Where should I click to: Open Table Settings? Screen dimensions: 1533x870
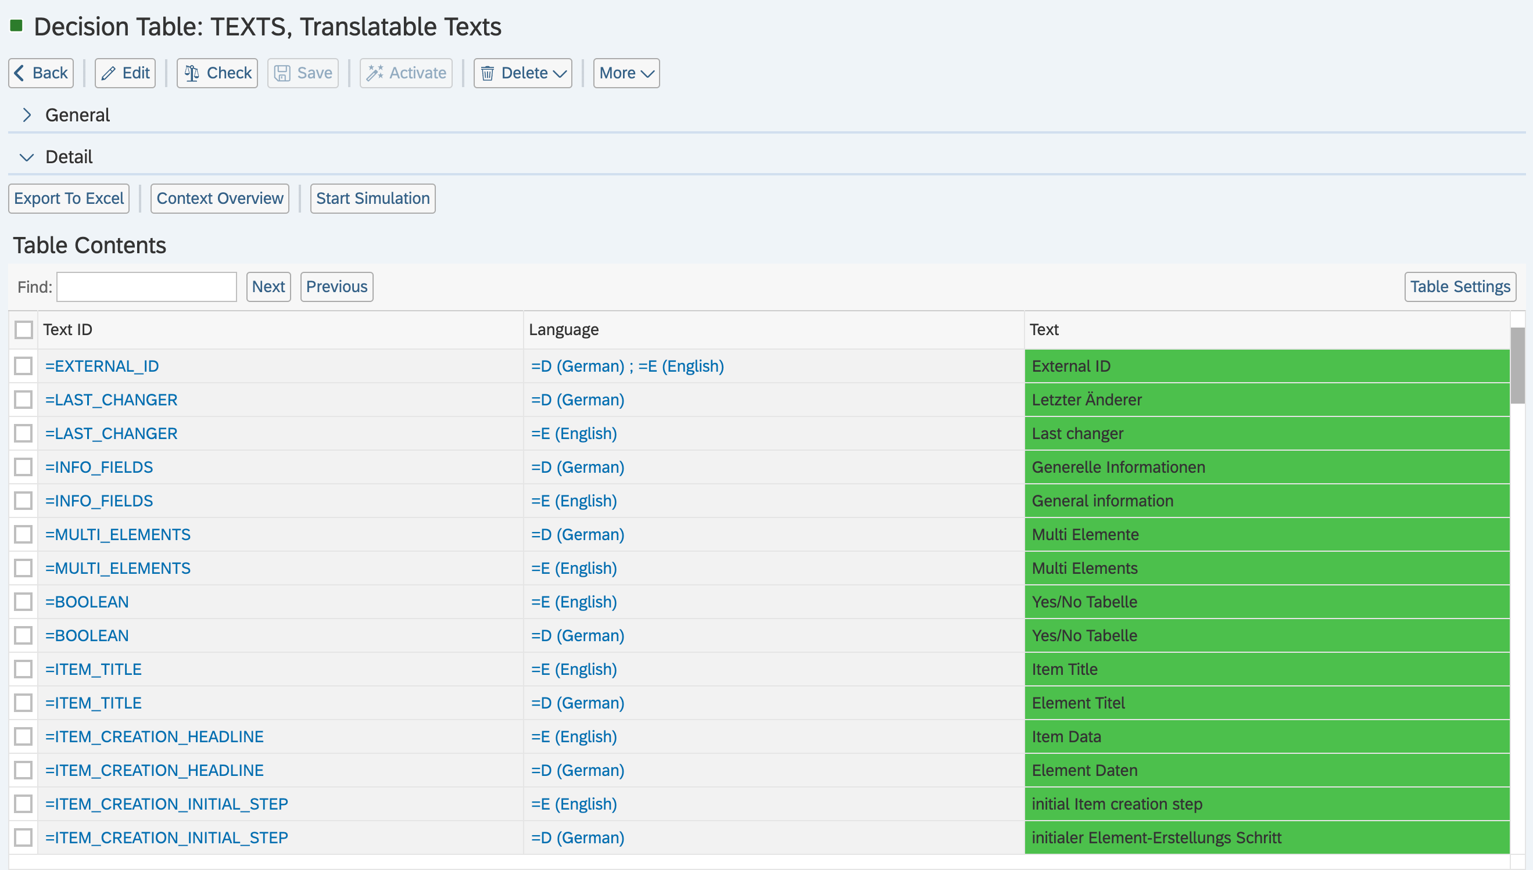pyautogui.click(x=1459, y=287)
